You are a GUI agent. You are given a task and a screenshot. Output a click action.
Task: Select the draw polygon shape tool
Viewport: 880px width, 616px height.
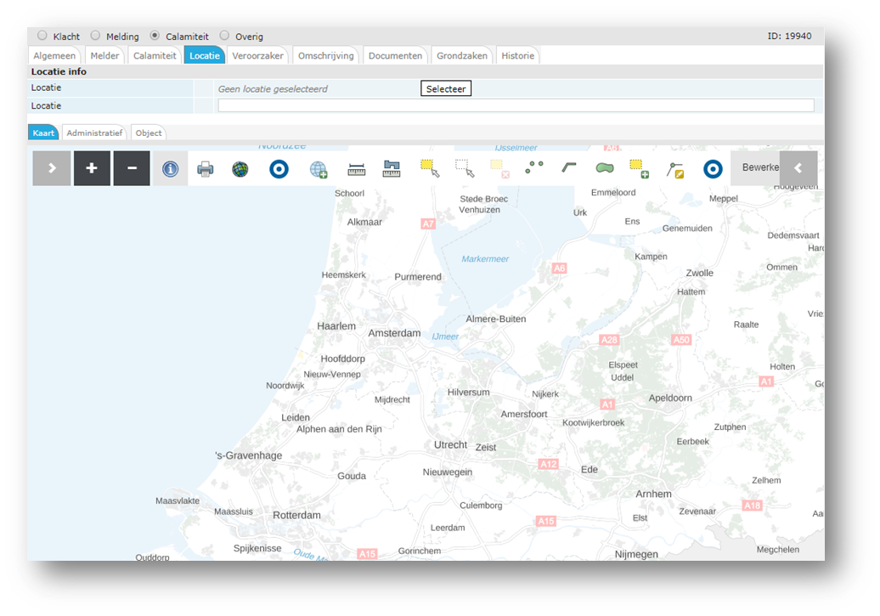pos(604,168)
